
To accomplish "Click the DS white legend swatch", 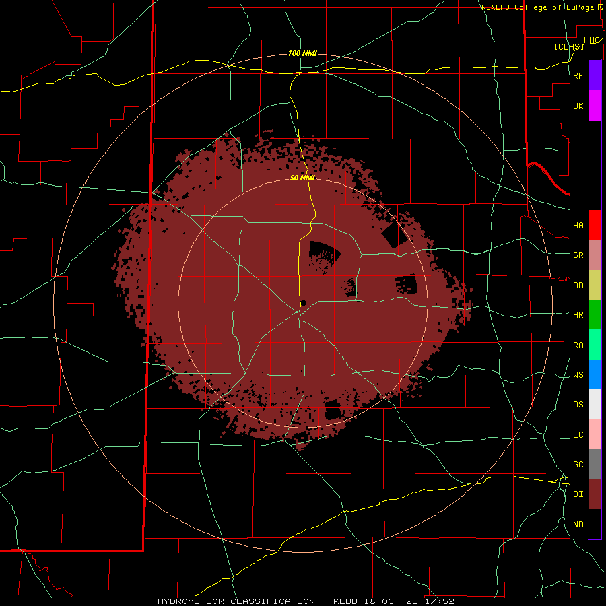I will pyautogui.click(x=595, y=404).
